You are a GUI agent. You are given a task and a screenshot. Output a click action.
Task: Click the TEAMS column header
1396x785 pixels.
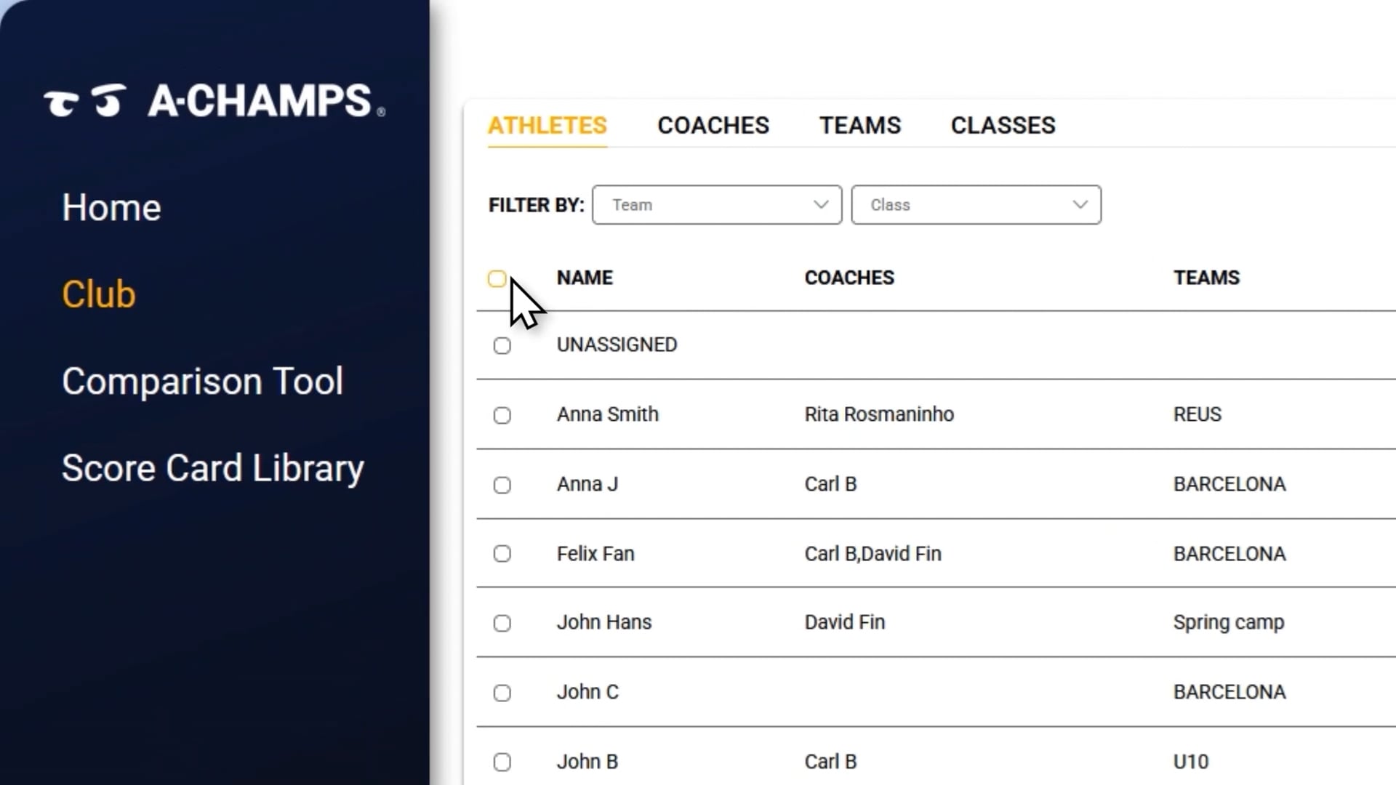[1206, 278]
